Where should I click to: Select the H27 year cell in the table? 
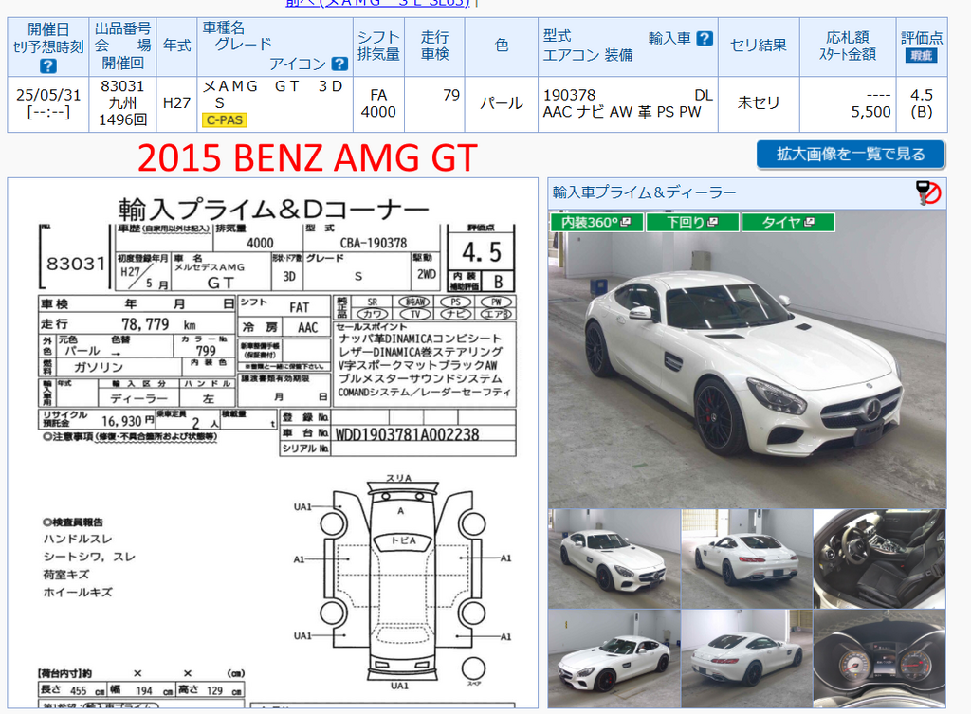coord(176,104)
